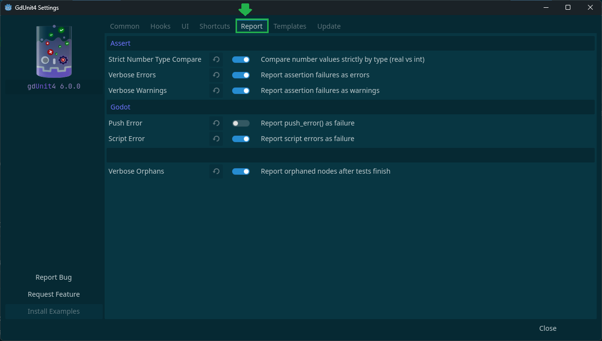The image size is (602, 341).
Task: Reset Verbose Orphans to default
Action: (216, 171)
